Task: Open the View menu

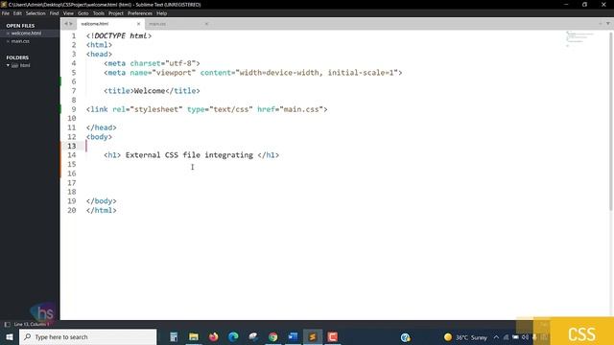Action: tap(68, 13)
